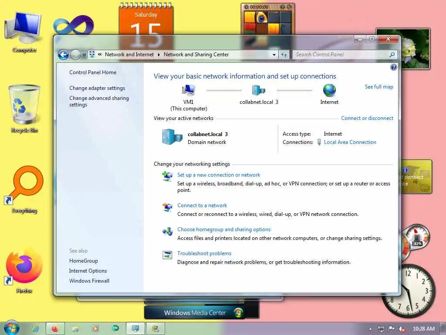Click the Forward arrow in Control Panel
The height and width of the screenshot is (335, 446).
75,55
